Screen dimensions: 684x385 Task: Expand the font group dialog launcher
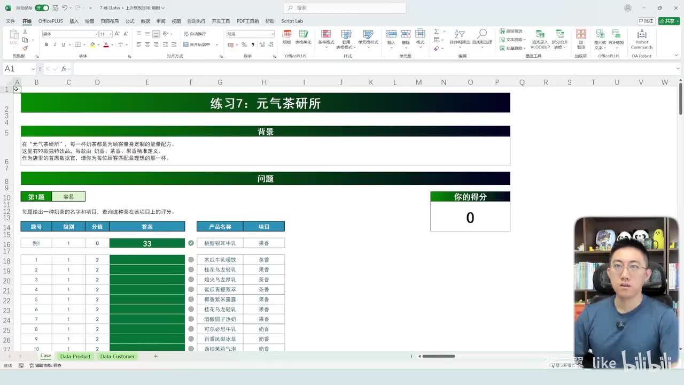click(x=129, y=56)
